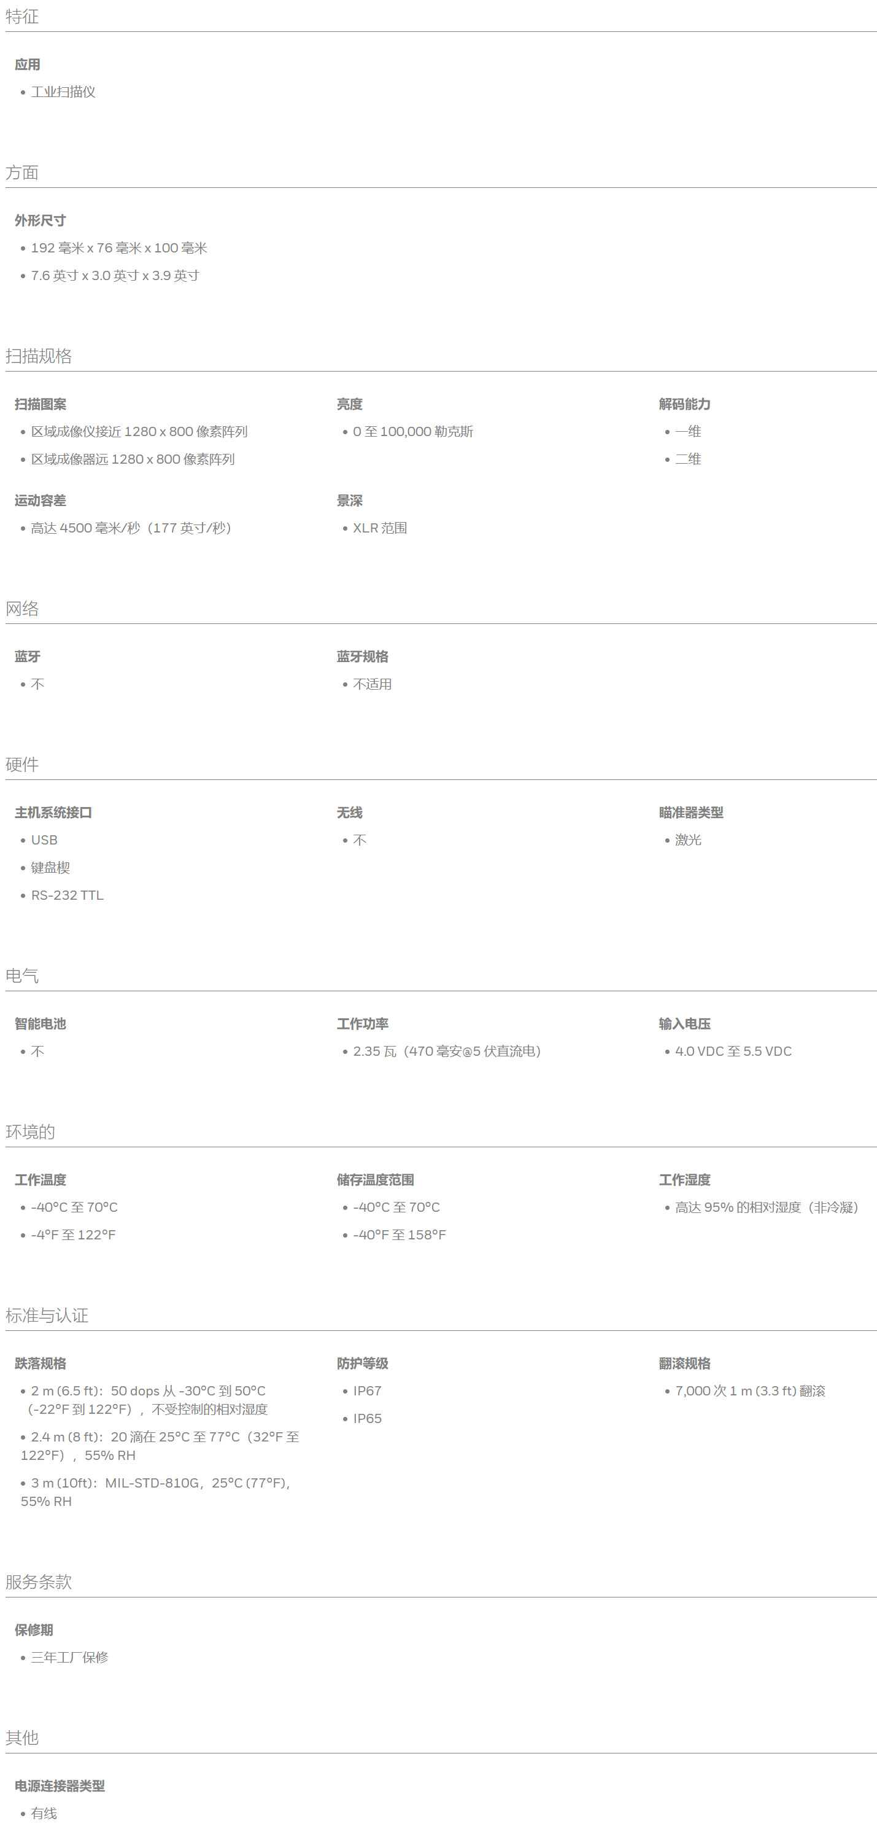
Task: Select the 工业扫描仪 application item
Action: pos(63,92)
